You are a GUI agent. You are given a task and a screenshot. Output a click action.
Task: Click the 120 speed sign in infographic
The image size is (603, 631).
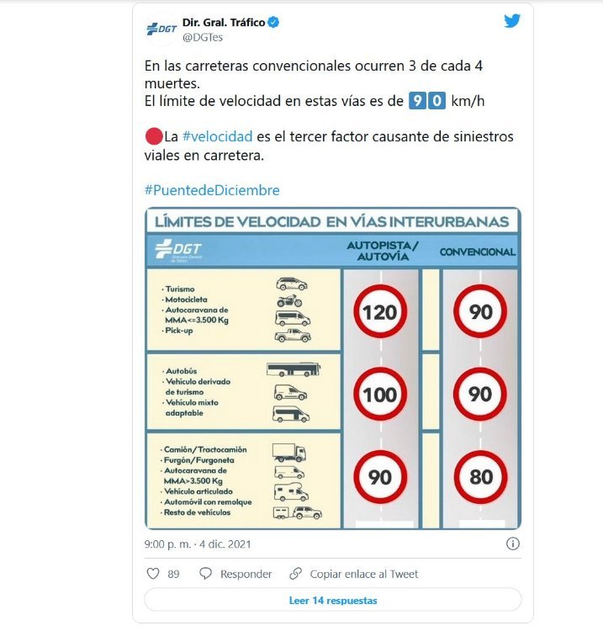point(380,311)
